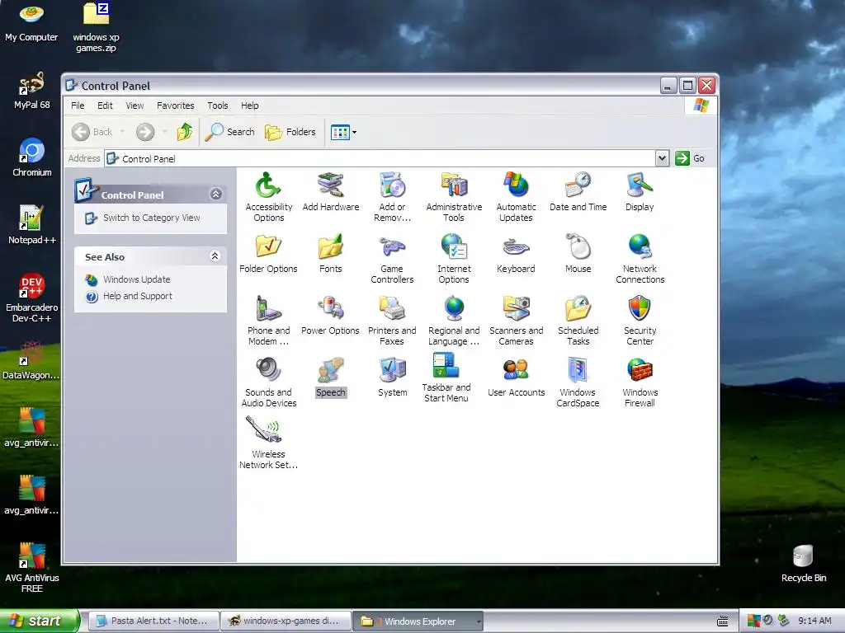Open Help and Support link
This screenshot has height=633, width=845.
(138, 296)
